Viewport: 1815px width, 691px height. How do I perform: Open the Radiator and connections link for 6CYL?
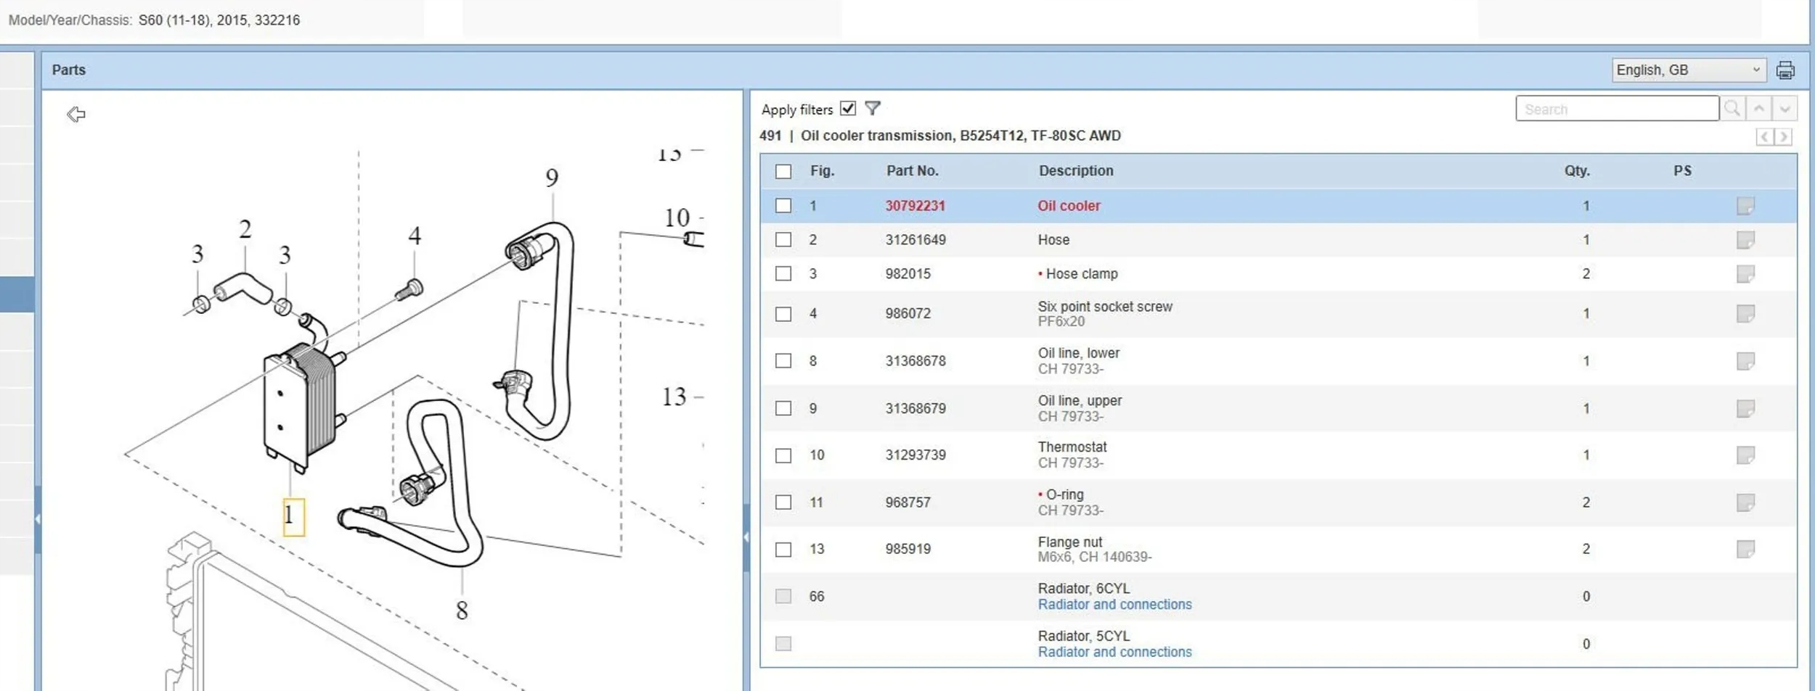click(x=1114, y=605)
